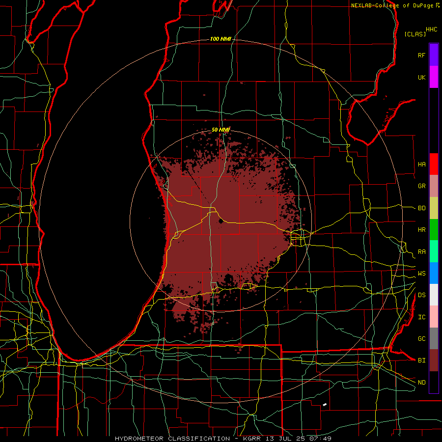
Task: Click the HR legend label
Action: 421,230
